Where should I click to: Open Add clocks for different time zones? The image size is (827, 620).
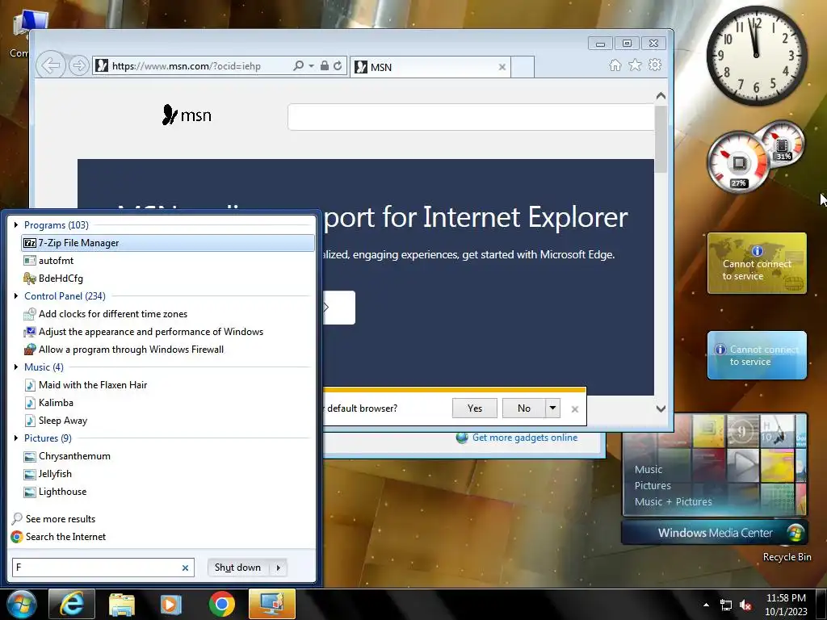coord(168,314)
